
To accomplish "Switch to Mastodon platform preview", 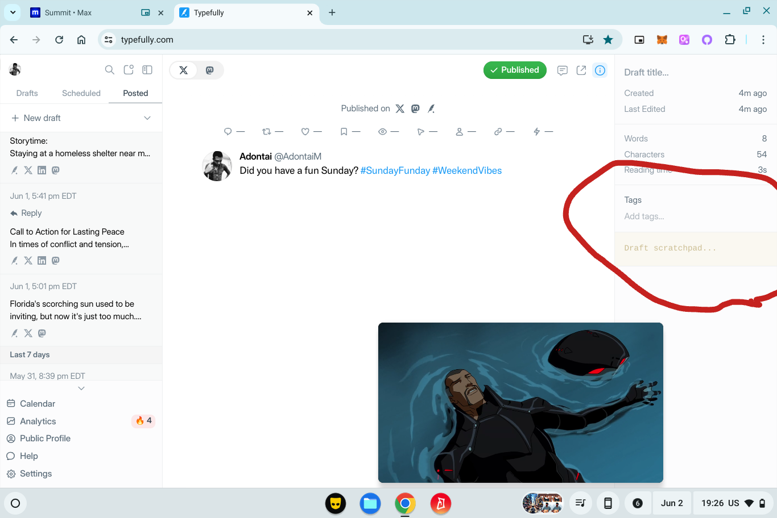I will pos(209,70).
